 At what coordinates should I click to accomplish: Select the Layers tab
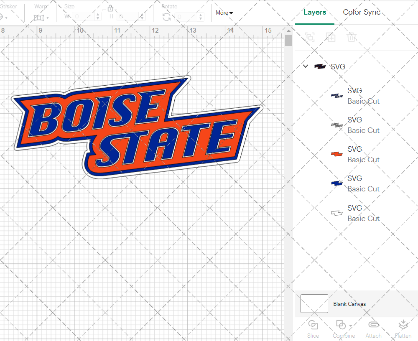(x=315, y=12)
